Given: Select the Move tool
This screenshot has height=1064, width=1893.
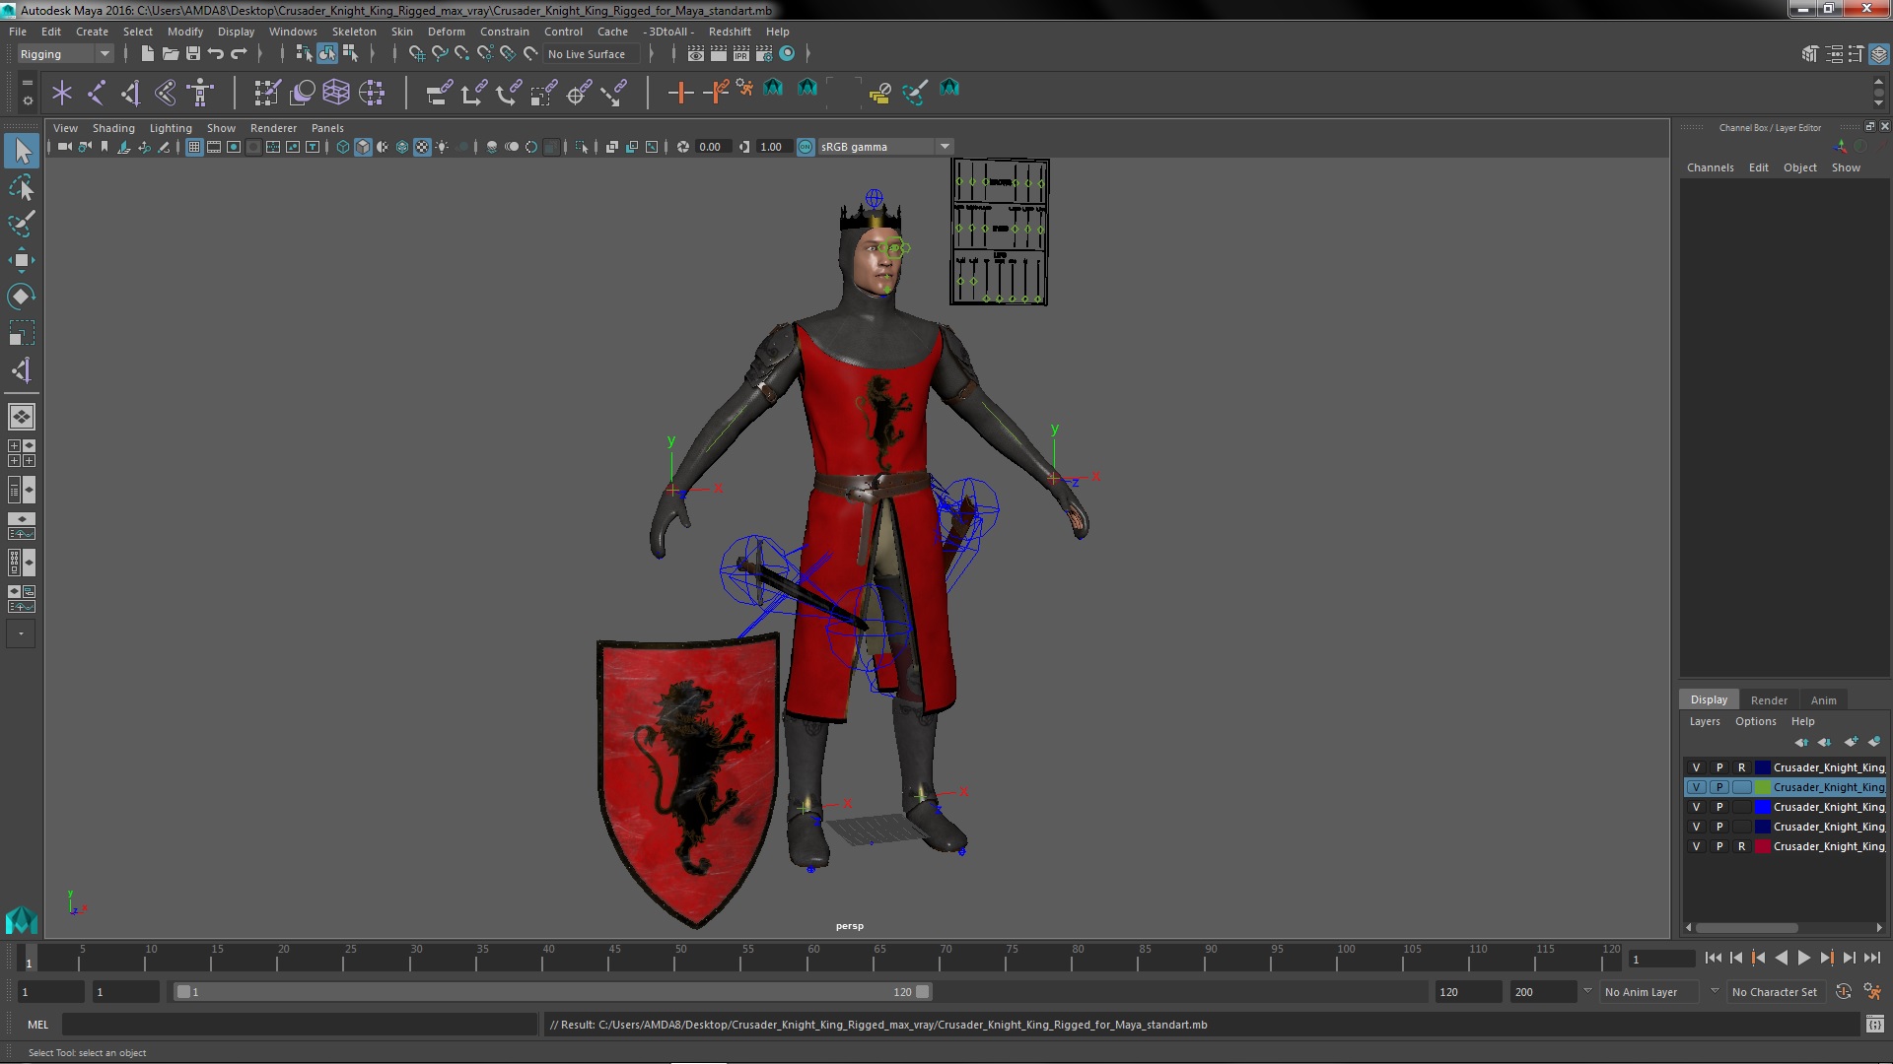Looking at the screenshot, I should pyautogui.click(x=22, y=260).
